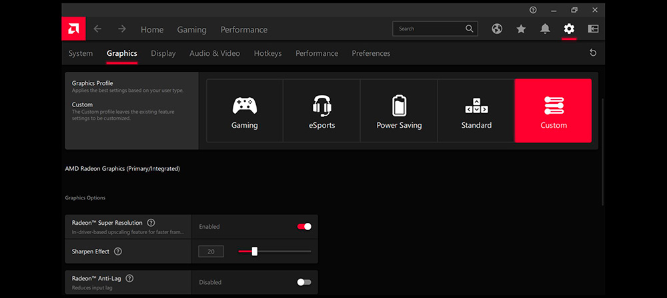Open the settings gear icon
Image resolution: width=667 pixels, height=298 pixels.
click(569, 29)
